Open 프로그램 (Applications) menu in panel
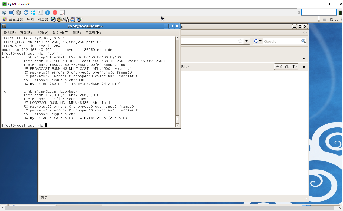The image size is (343, 211). [x=16, y=19]
